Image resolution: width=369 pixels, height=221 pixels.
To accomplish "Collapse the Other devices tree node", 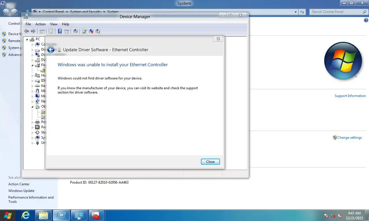I will 33,107.
